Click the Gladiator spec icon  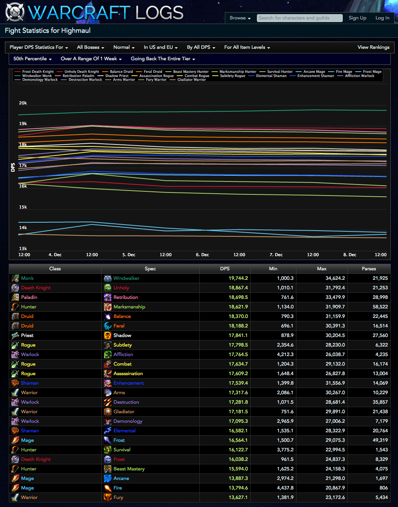click(108, 412)
